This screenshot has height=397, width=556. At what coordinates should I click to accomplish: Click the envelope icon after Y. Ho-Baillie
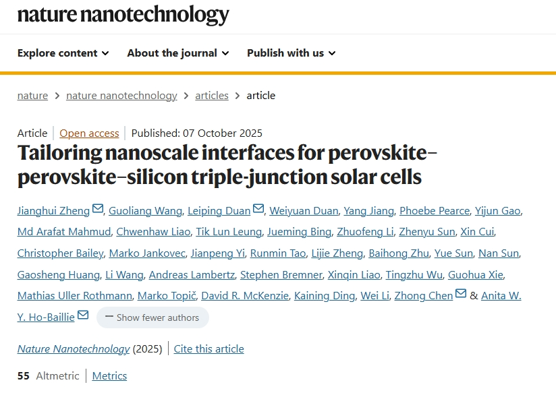click(83, 315)
